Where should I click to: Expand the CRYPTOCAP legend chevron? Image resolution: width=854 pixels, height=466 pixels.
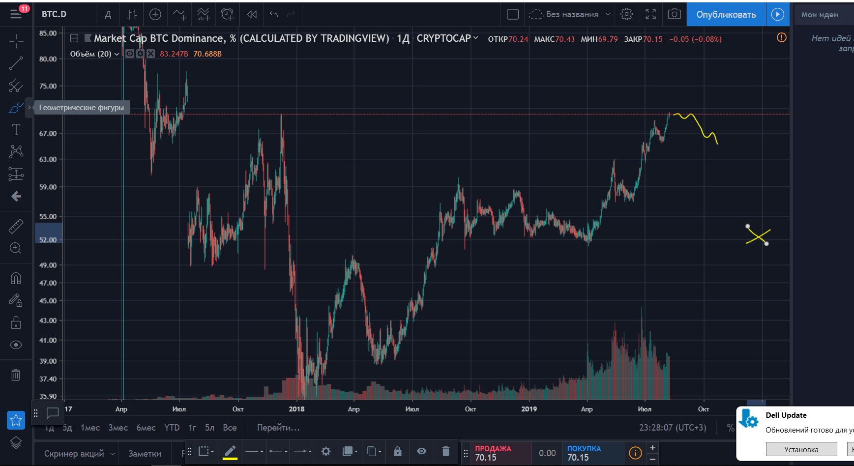pyautogui.click(x=475, y=38)
